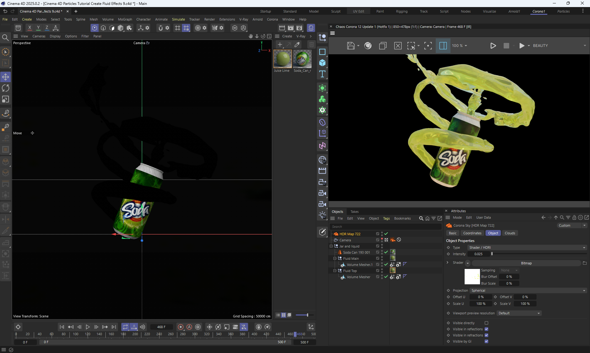Adjust the Intensity slider
Image resolution: width=590 pixels, height=353 pixels.
[x=492, y=254]
